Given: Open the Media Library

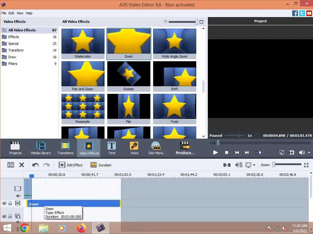Looking at the screenshot, I should (41, 148).
